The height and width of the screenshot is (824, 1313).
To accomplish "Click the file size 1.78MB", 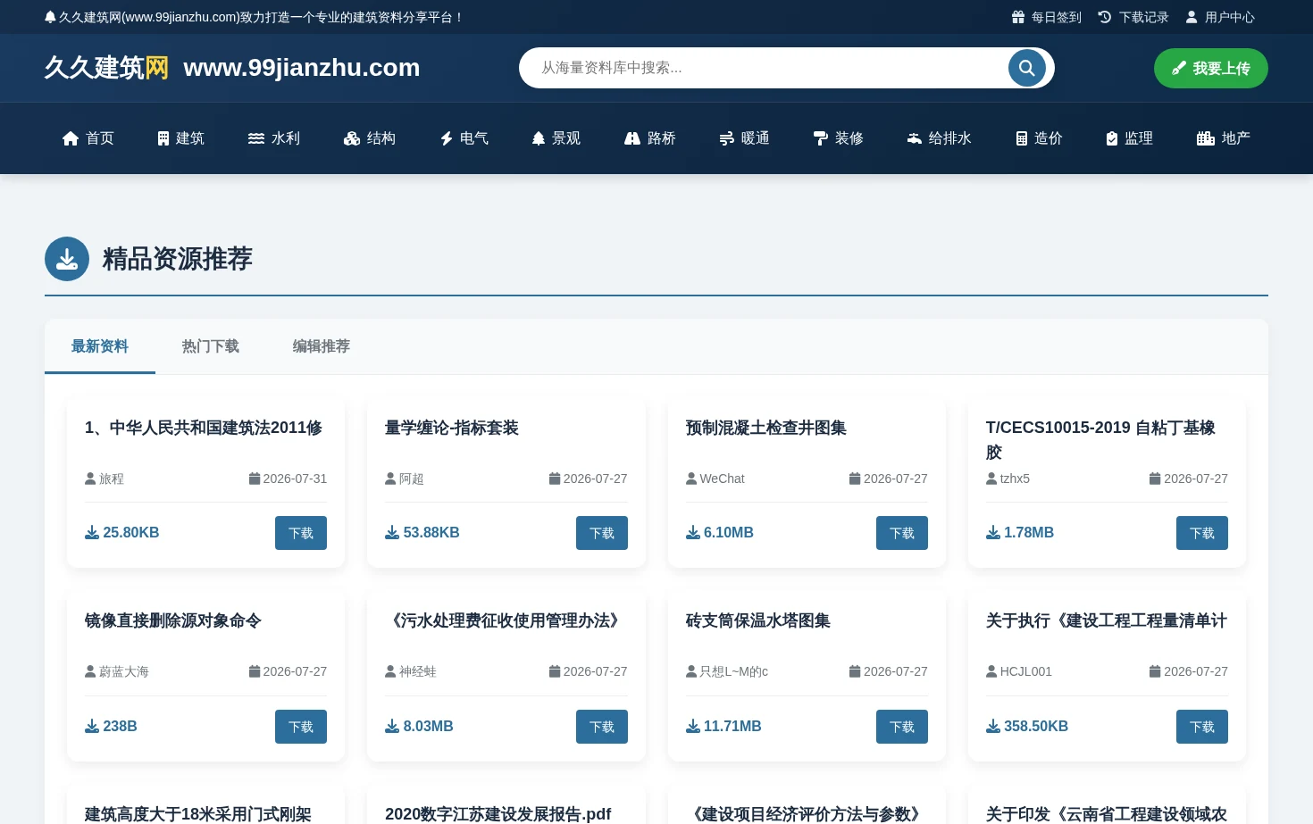I will 1029,533.
